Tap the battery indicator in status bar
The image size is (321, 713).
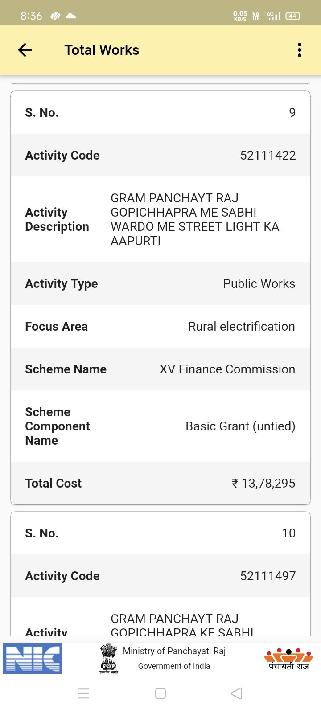click(292, 16)
